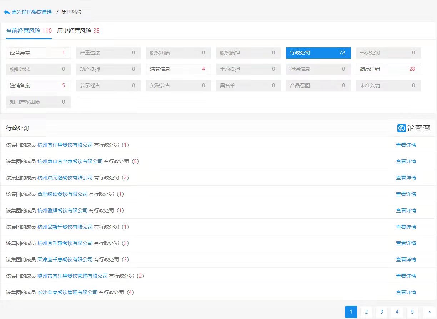This screenshot has height=319, width=437.
Task: Select the 经营异常 risk filter
Action: [x=39, y=53]
